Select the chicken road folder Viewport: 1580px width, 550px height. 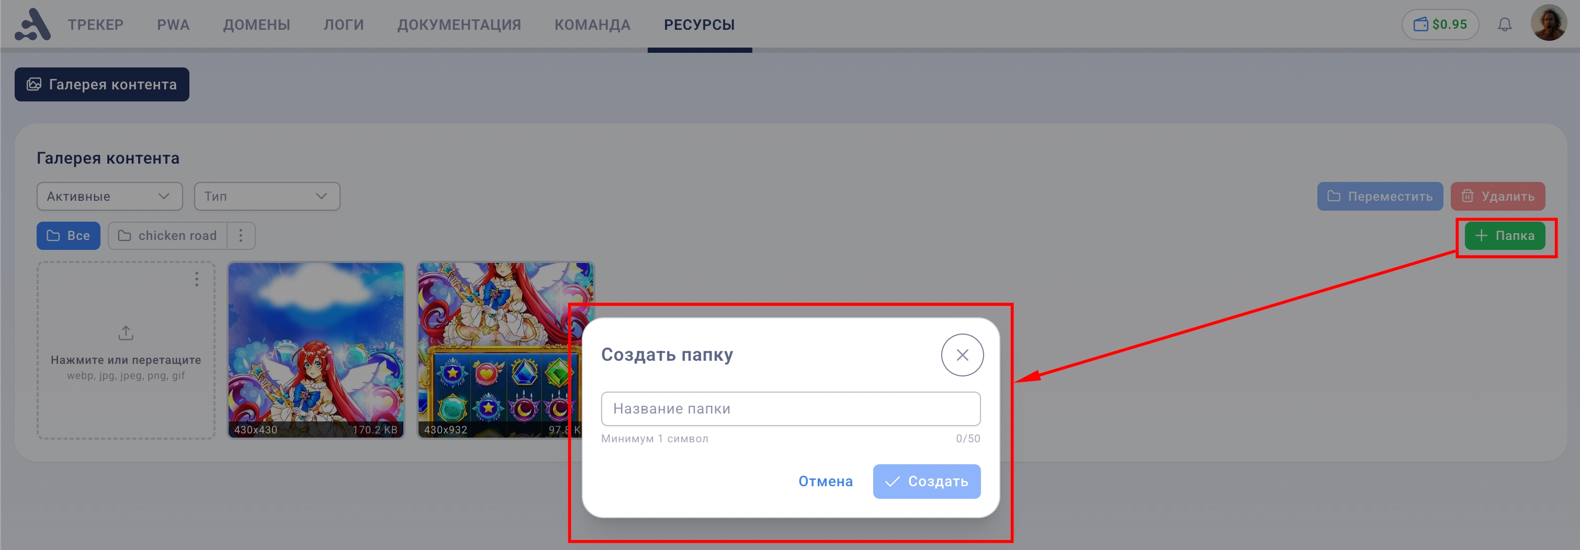[167, 235]
